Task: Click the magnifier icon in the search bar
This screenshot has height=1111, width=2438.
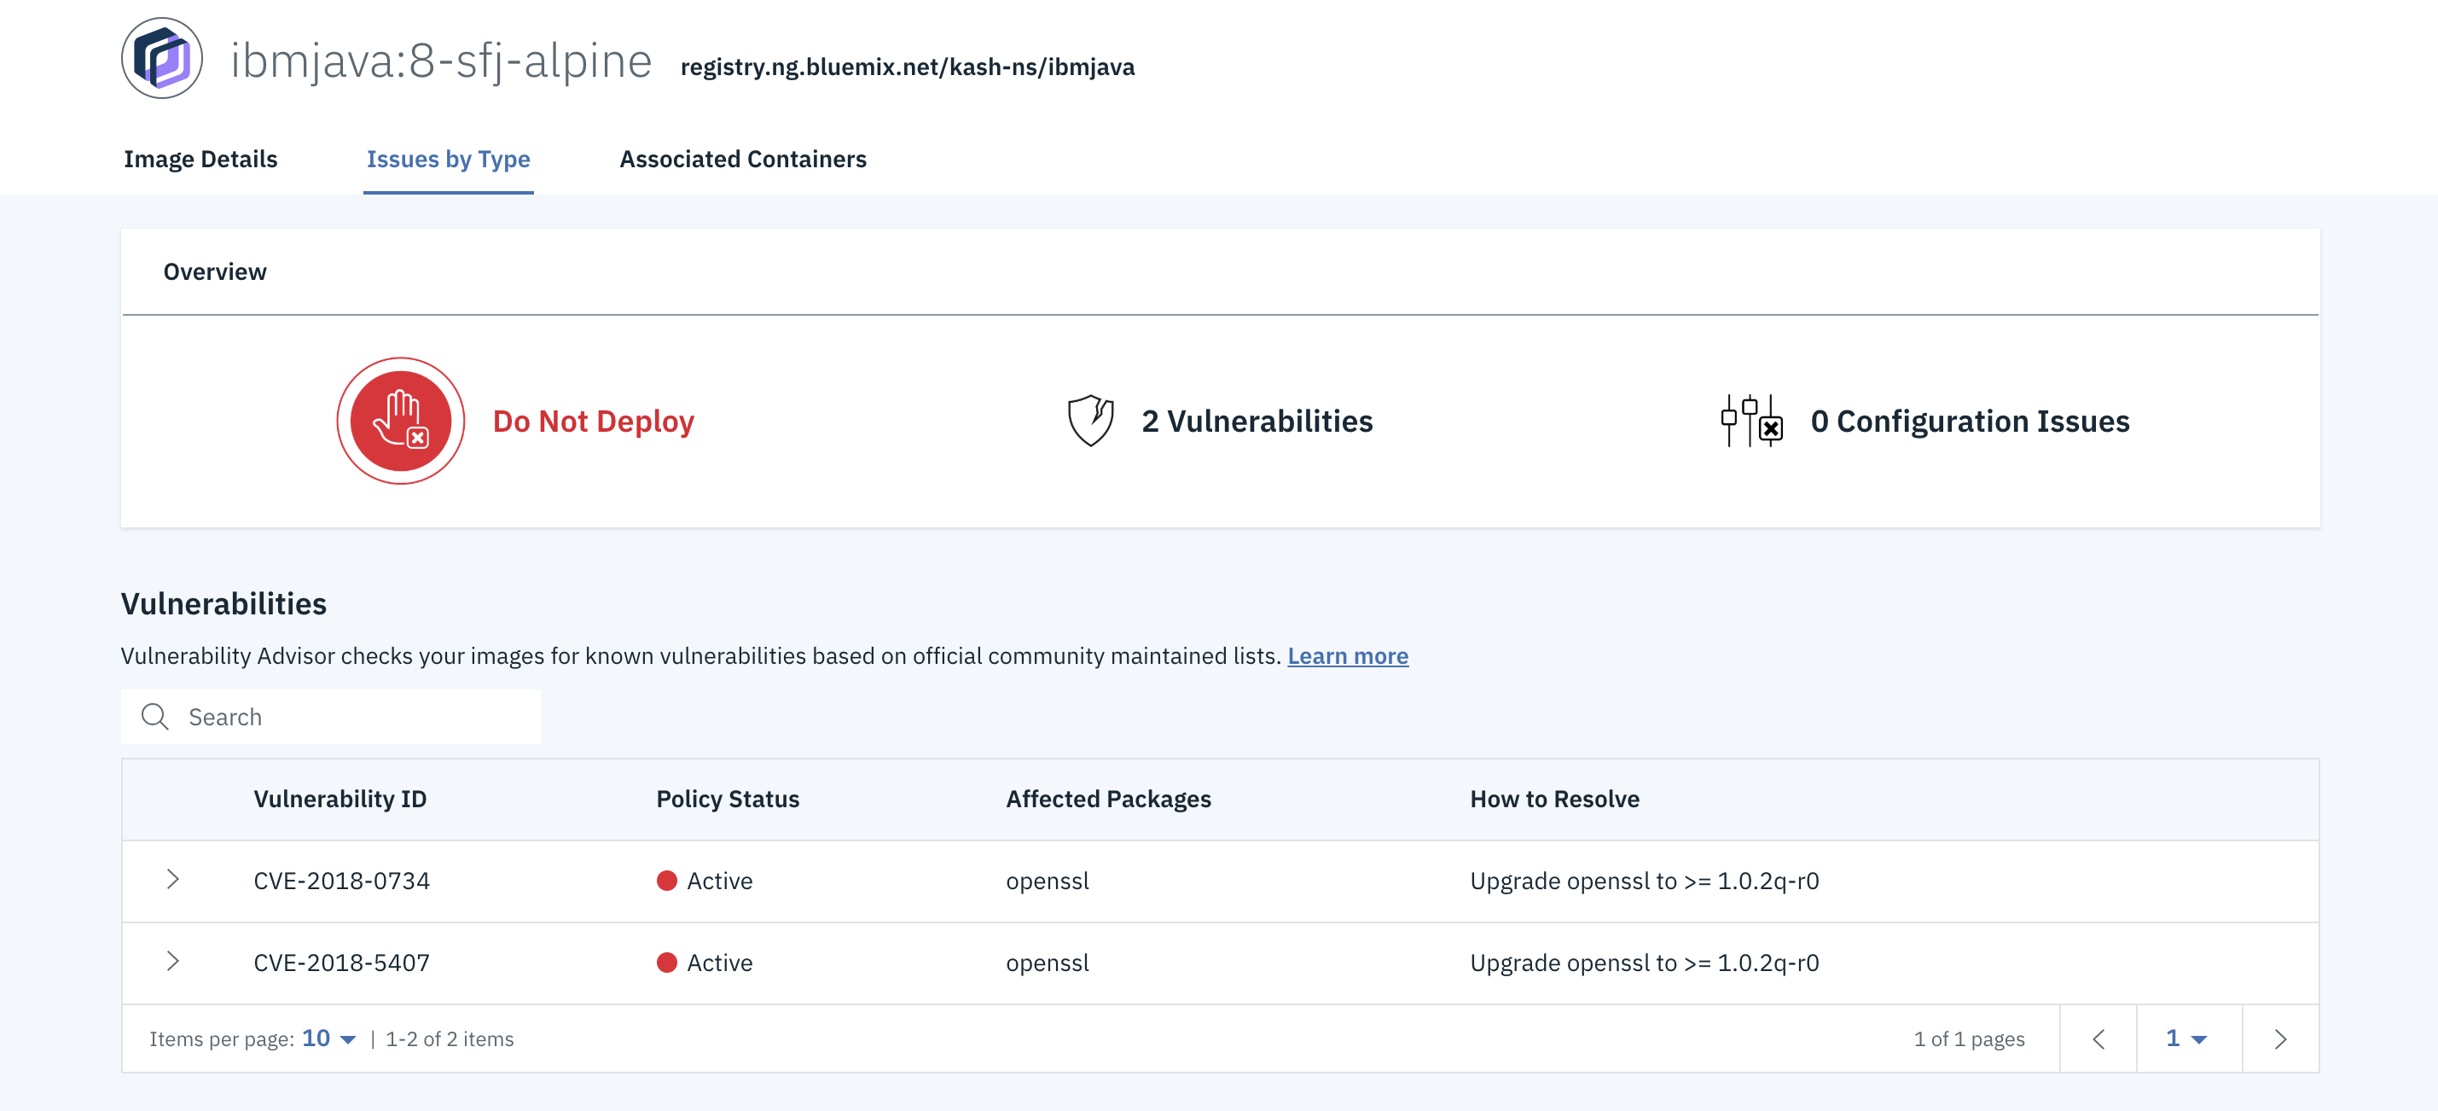Action: tap(154, 717)
